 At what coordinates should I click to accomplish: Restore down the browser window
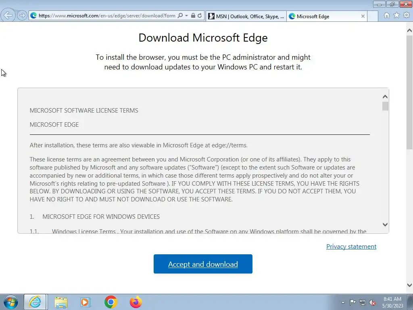tap(392, 4)
